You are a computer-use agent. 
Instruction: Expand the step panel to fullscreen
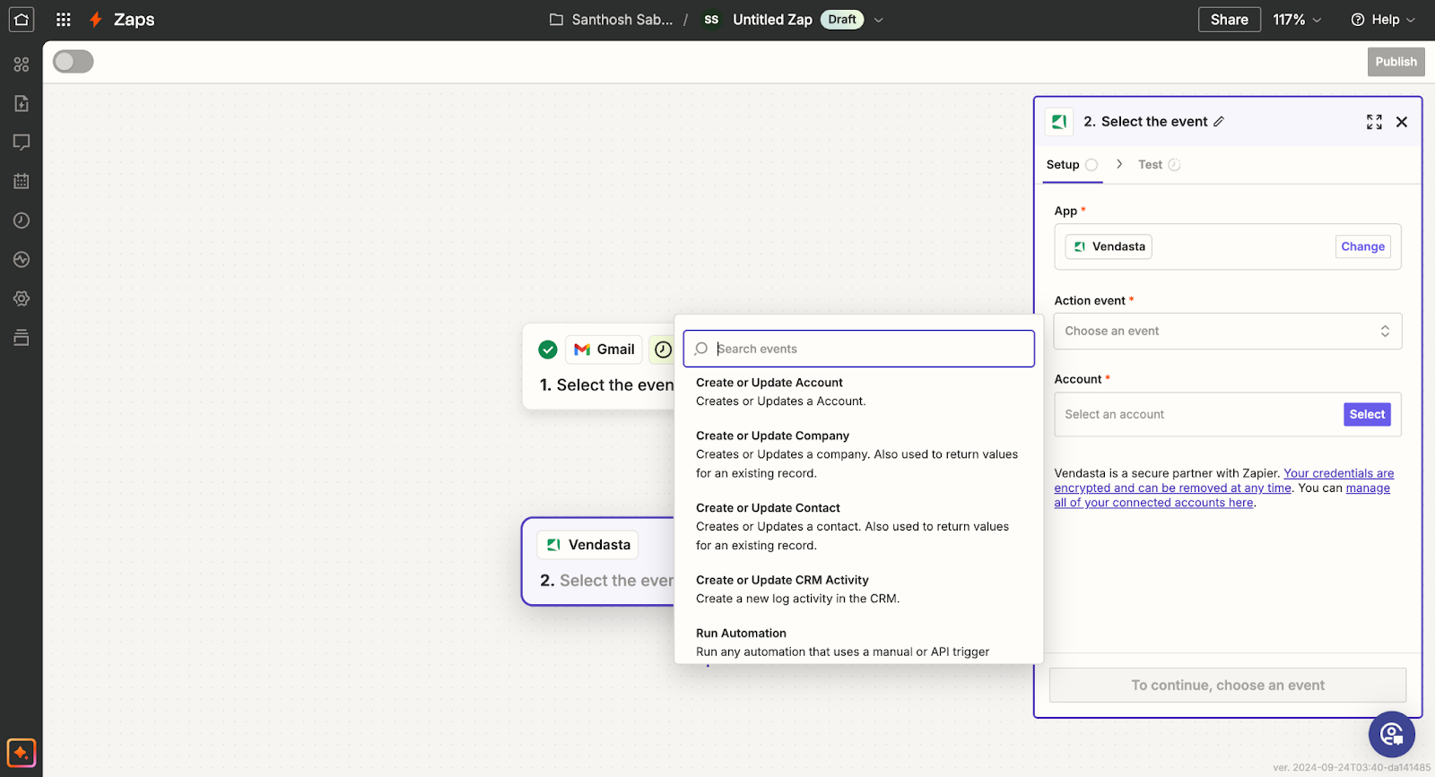[1374, 122]
